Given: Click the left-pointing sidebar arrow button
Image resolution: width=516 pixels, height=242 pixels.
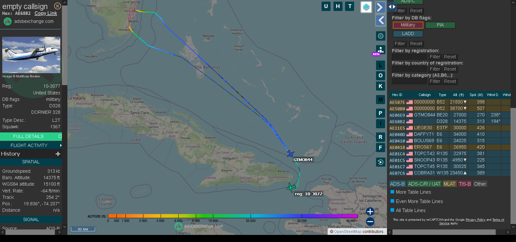Looking at the screenshot, I should click(x=381, y=20).
